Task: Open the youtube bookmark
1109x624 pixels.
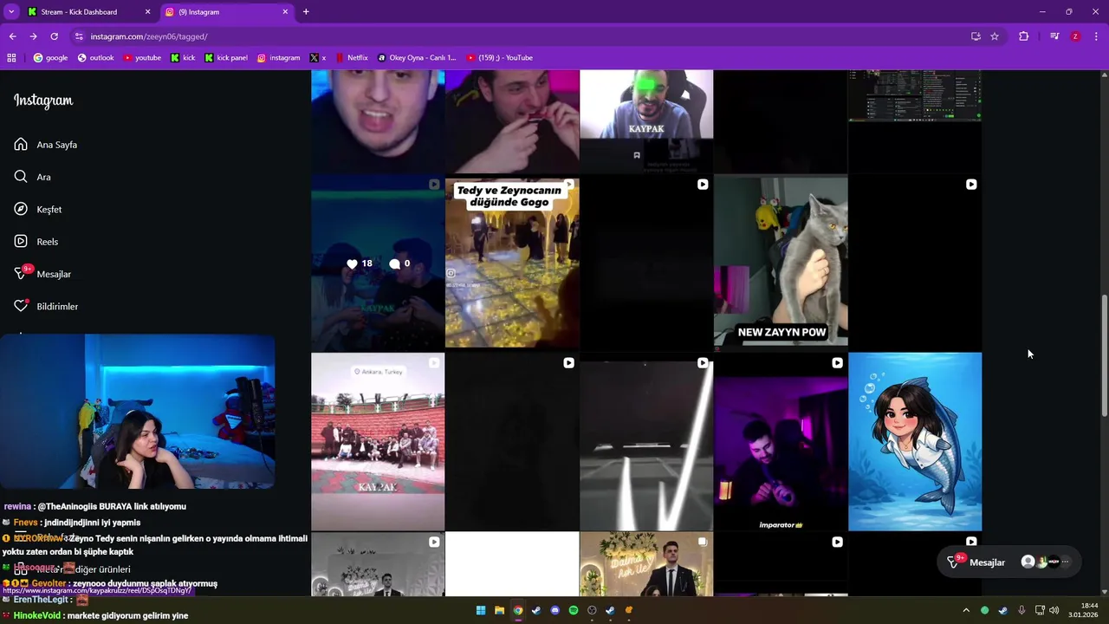Action: point(142,58)
